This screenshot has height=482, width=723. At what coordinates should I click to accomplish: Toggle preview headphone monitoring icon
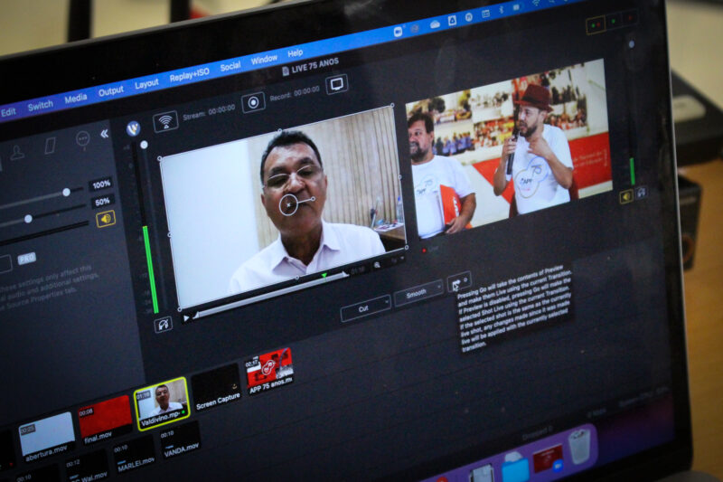click(x=163, y=324)
